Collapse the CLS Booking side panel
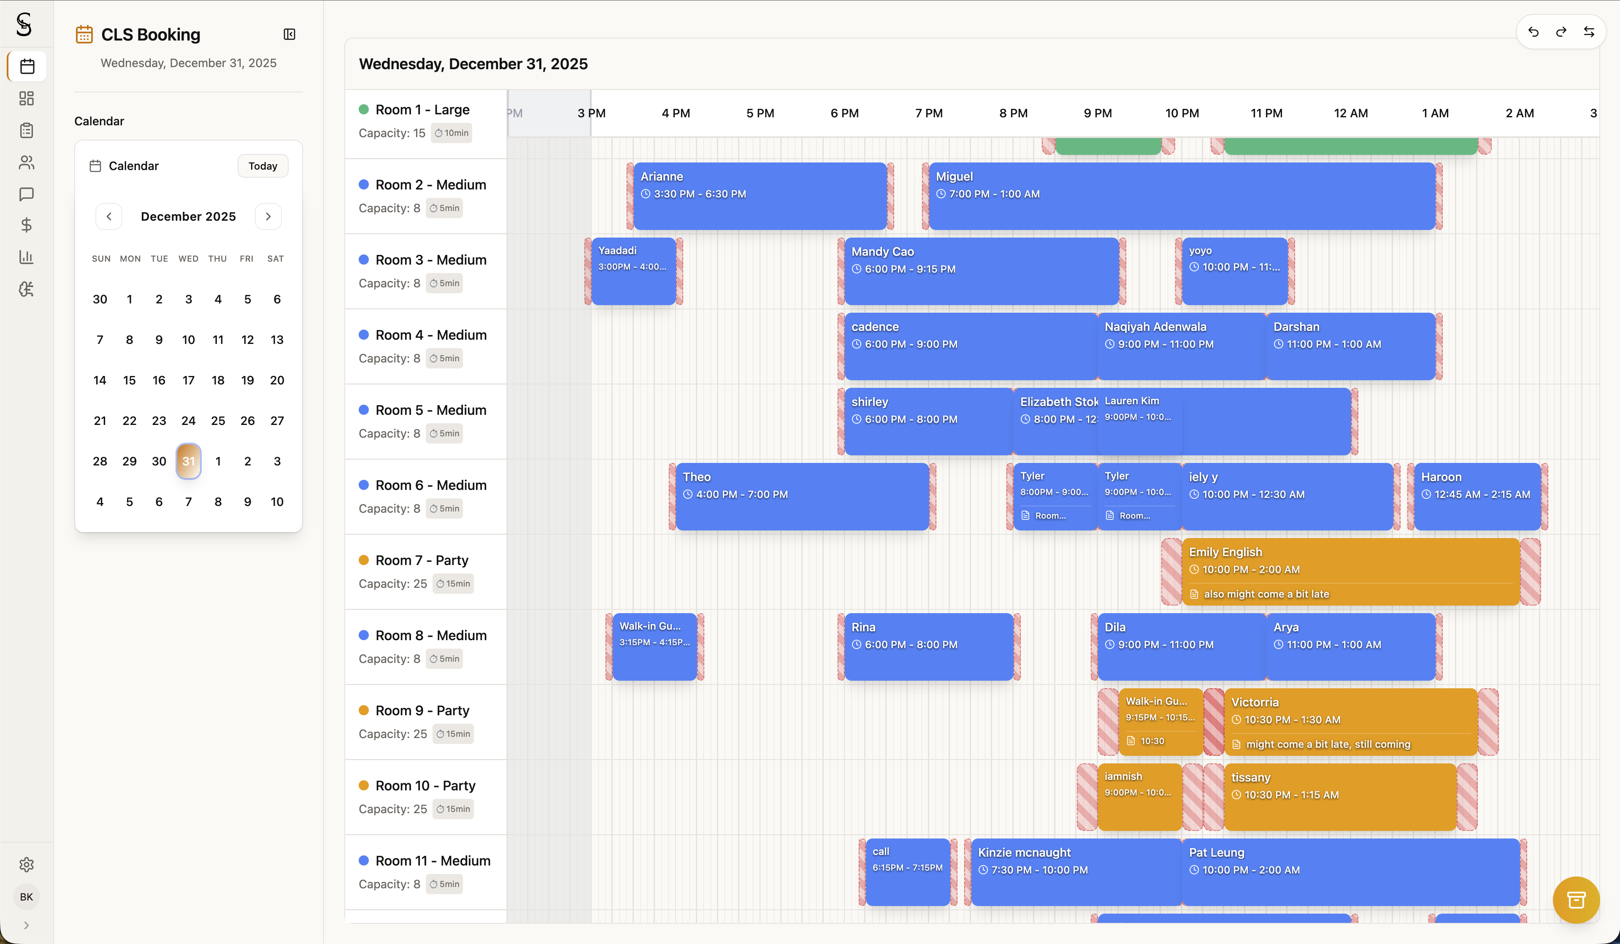The image size is (1620, 944). [x=289, y=34]
